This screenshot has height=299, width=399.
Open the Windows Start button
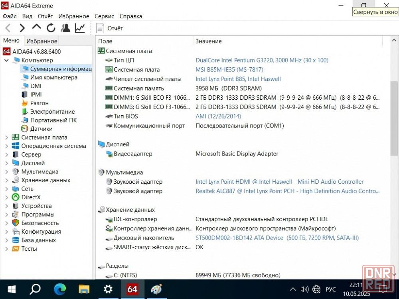point(12,289)
